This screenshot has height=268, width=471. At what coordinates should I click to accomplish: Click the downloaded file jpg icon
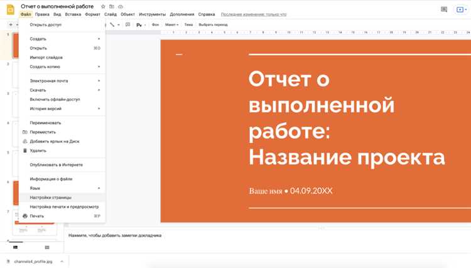click(x=8, y=261)
